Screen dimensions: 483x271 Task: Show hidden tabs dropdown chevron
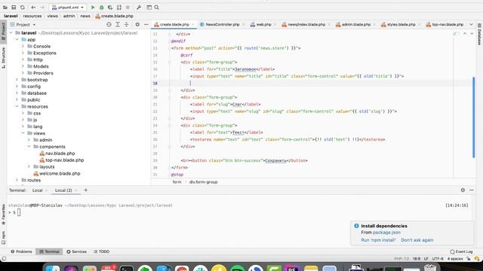tap(471, 25)
